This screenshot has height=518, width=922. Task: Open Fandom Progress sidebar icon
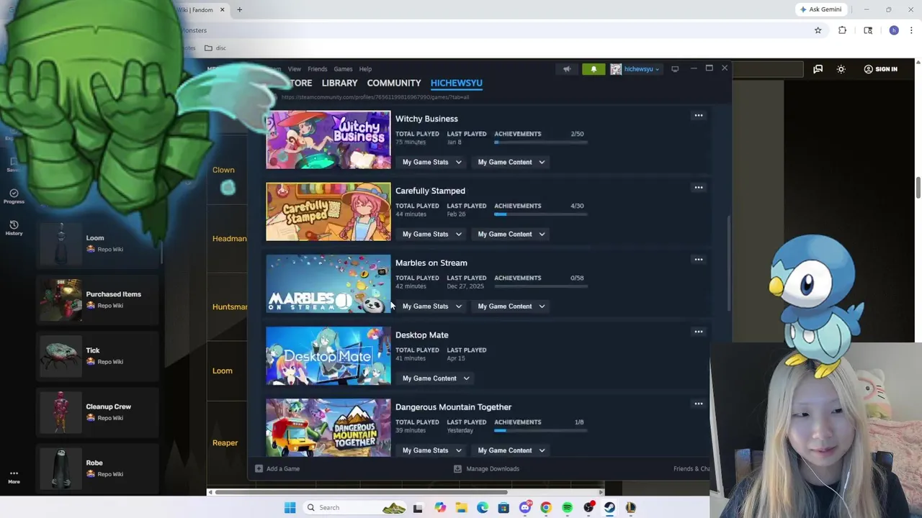click(x=14, y=196)
